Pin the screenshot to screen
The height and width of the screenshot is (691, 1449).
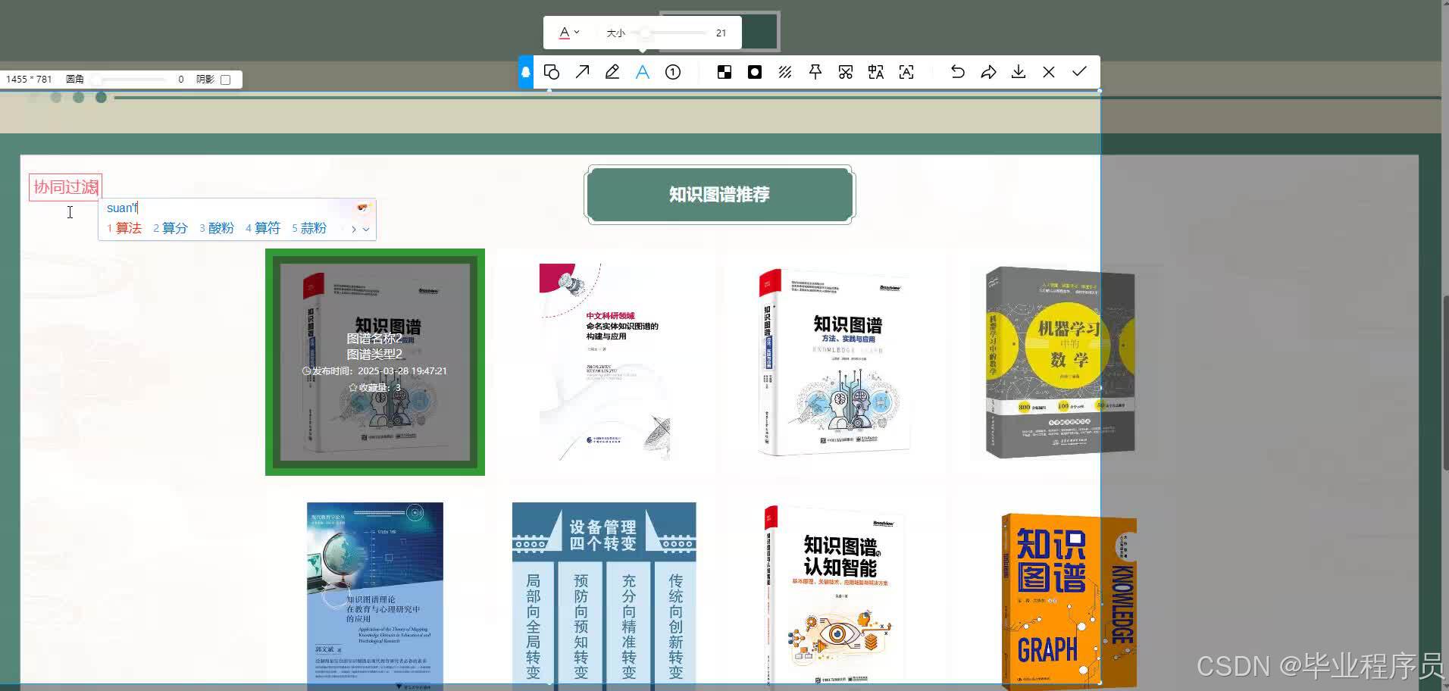pos(815,72)
